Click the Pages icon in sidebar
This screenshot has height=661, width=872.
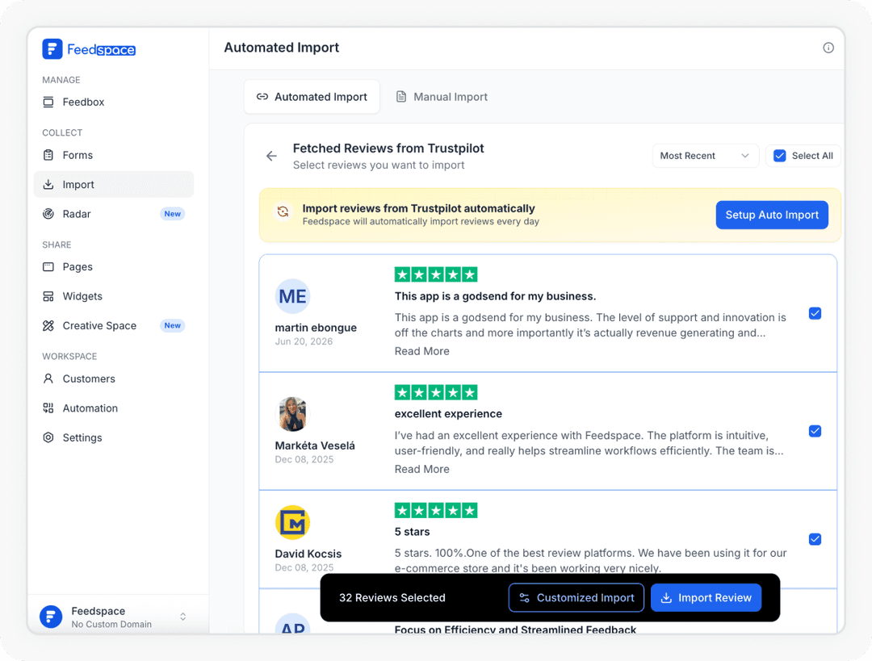coord(48,267)
